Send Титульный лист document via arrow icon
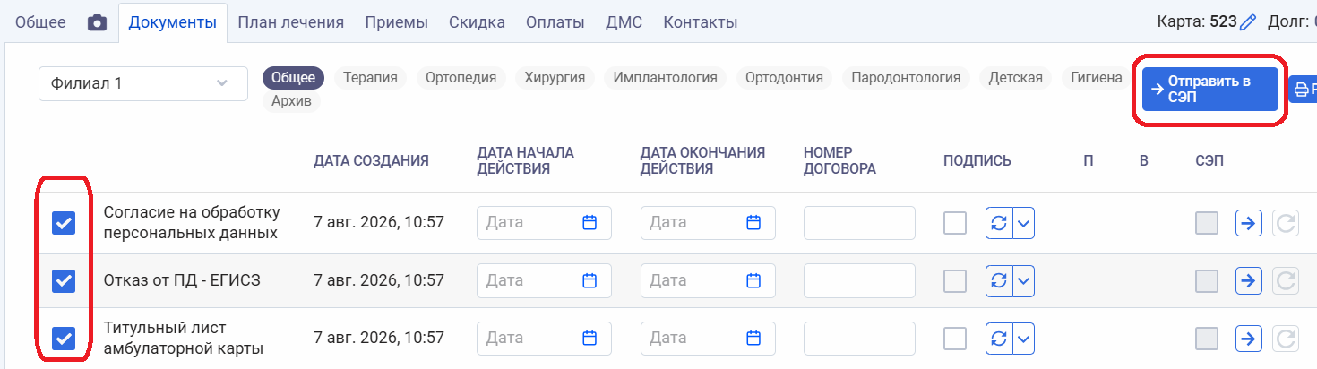1317x369 pixels. 1248,339
